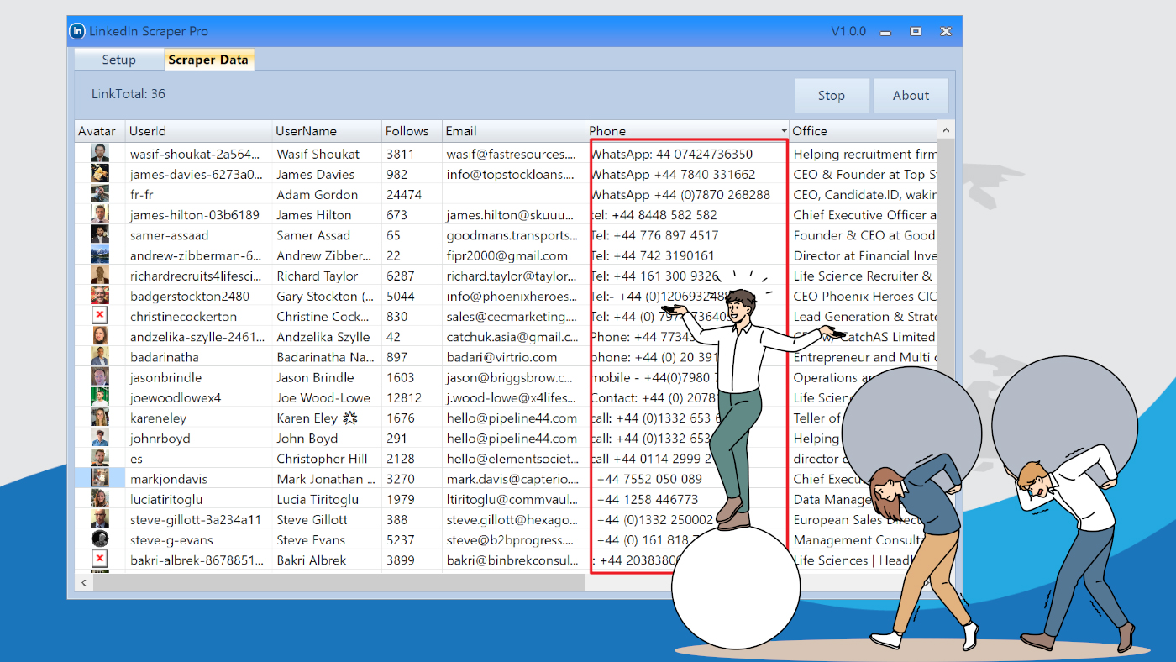Close the LinkedIn Scraper Pro window
Screen dimensions: 1176x662
[x=946, y=32]
